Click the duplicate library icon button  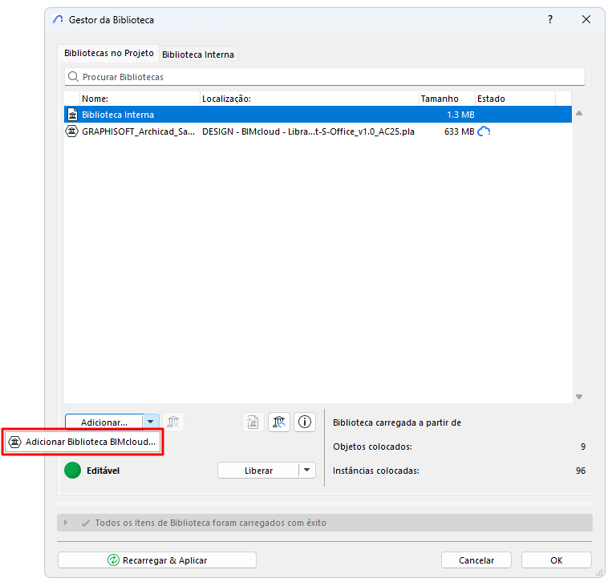253,422
